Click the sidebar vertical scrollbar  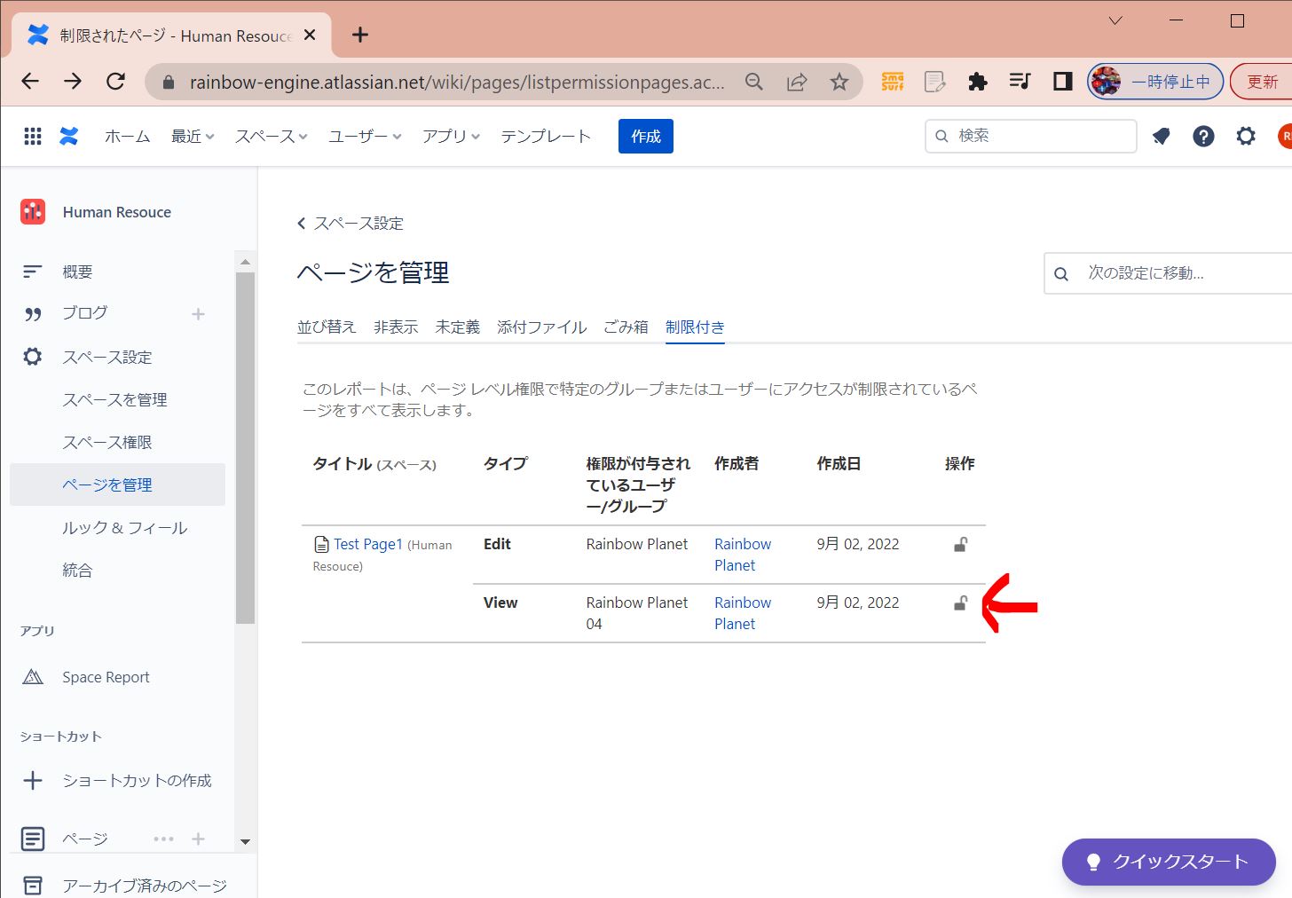click(245, 448)
